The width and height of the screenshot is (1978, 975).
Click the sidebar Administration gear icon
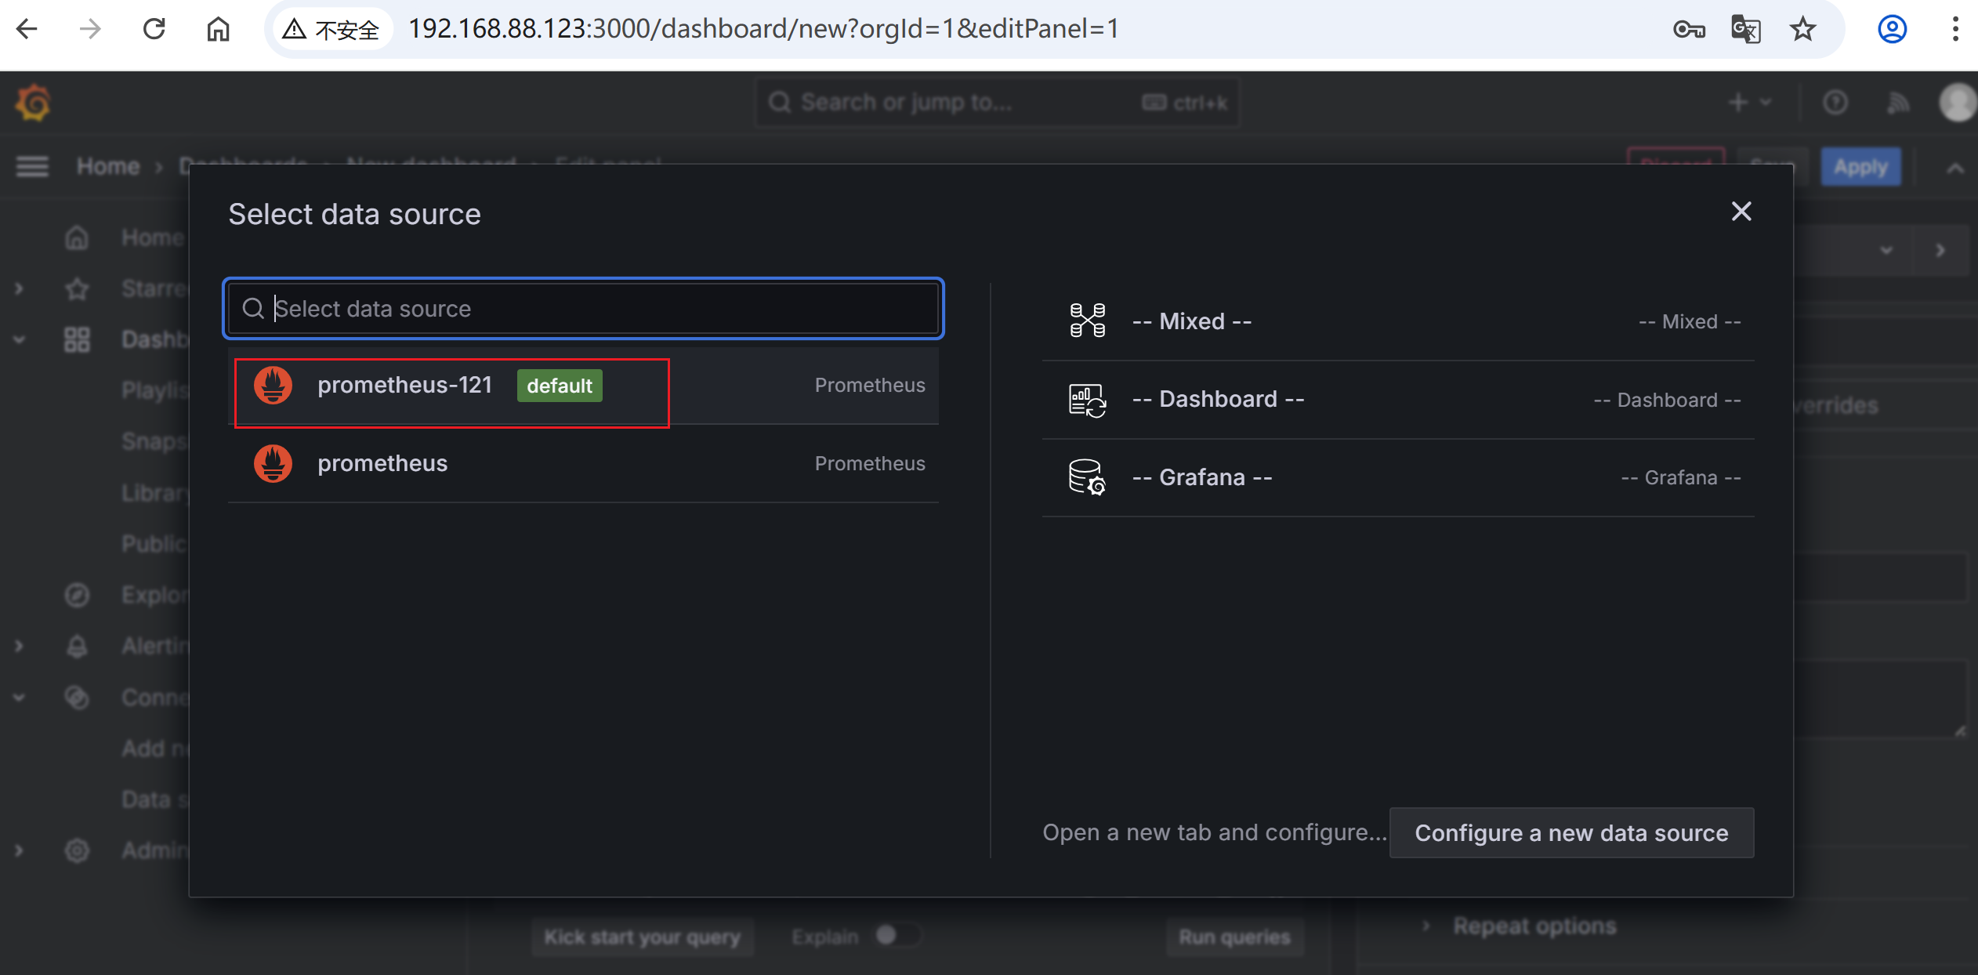(77, 850)
